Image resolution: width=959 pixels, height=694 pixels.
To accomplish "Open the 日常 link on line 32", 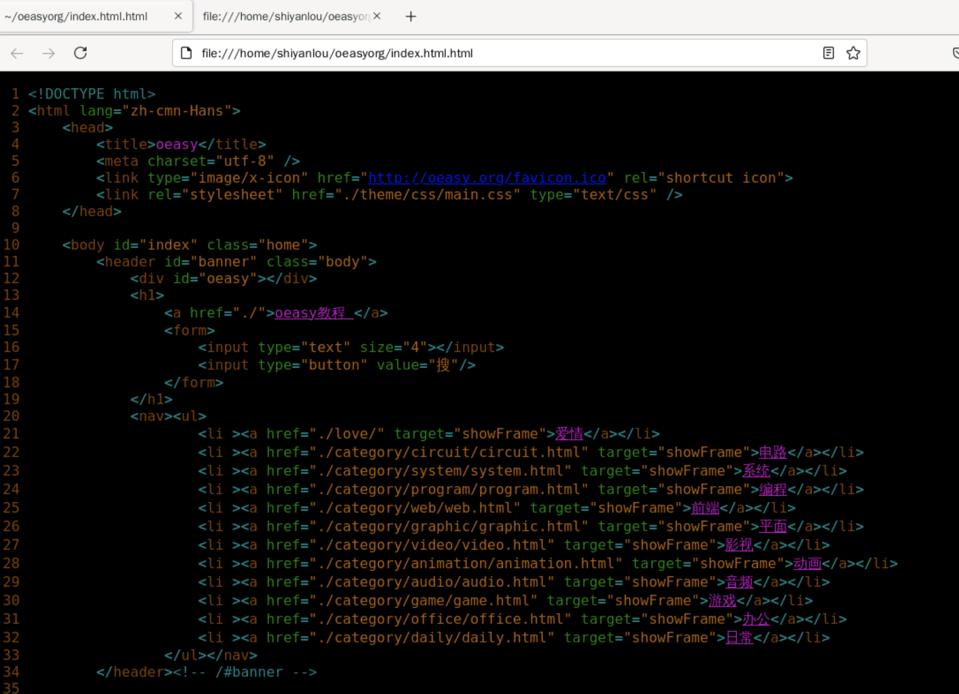I will pos(739,637).
